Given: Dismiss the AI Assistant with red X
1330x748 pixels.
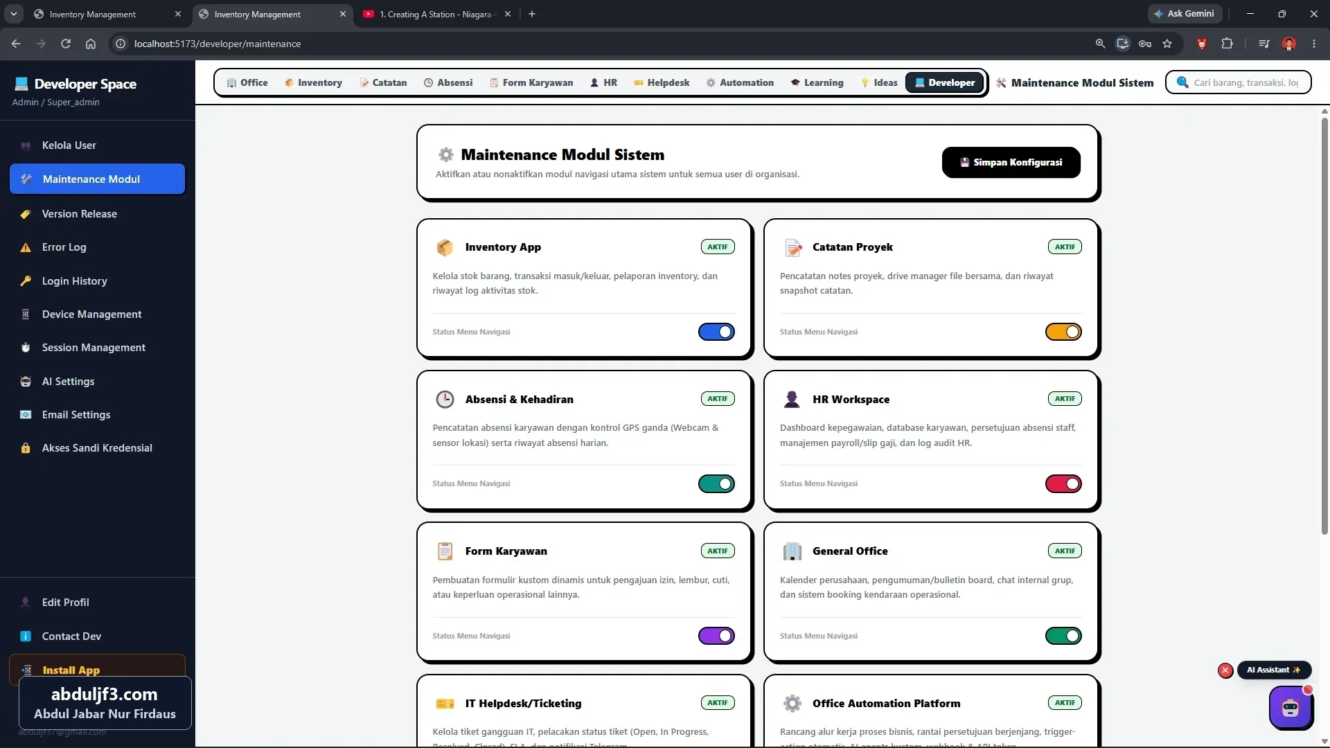Looking at the screenshot, I should (1225, 670).
